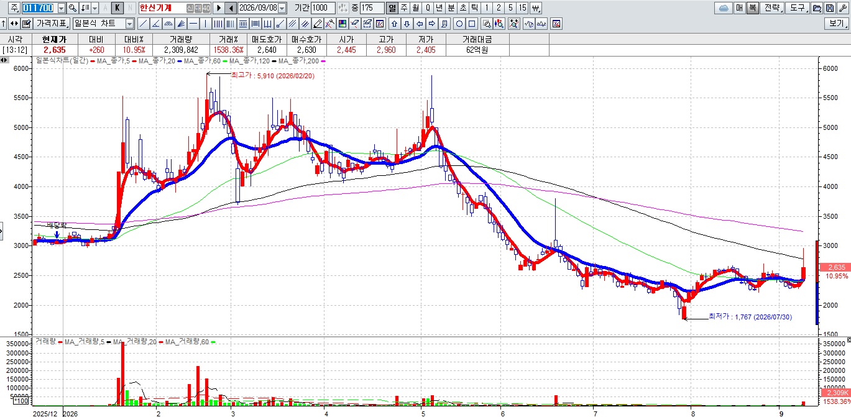This screenshot has height=417, width=851.
Task: Click the 기간 period input field showing 1000
Action: coord(323,8)
